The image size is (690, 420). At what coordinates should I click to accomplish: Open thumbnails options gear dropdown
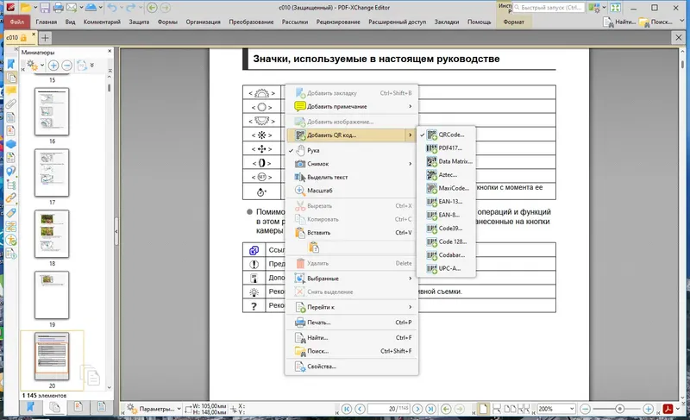(x=35, y=66)
